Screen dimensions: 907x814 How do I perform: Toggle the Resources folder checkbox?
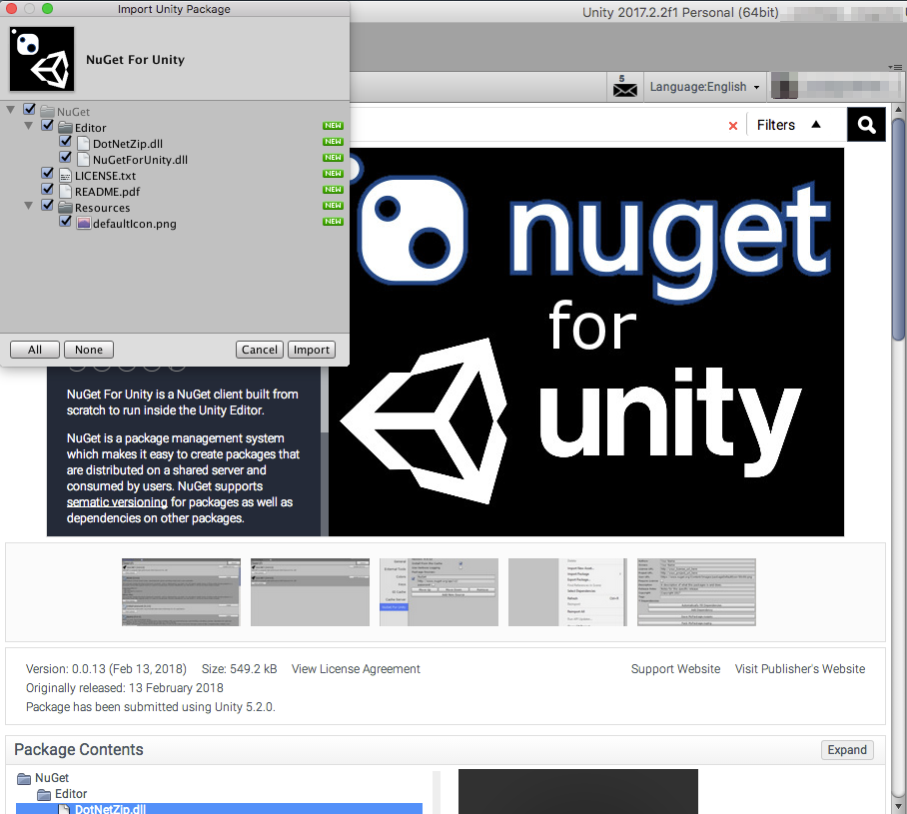coord(47,205)
